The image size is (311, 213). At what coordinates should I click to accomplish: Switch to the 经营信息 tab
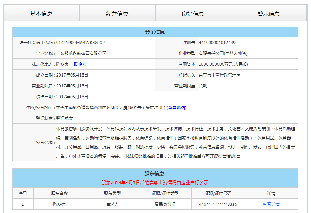117,14
